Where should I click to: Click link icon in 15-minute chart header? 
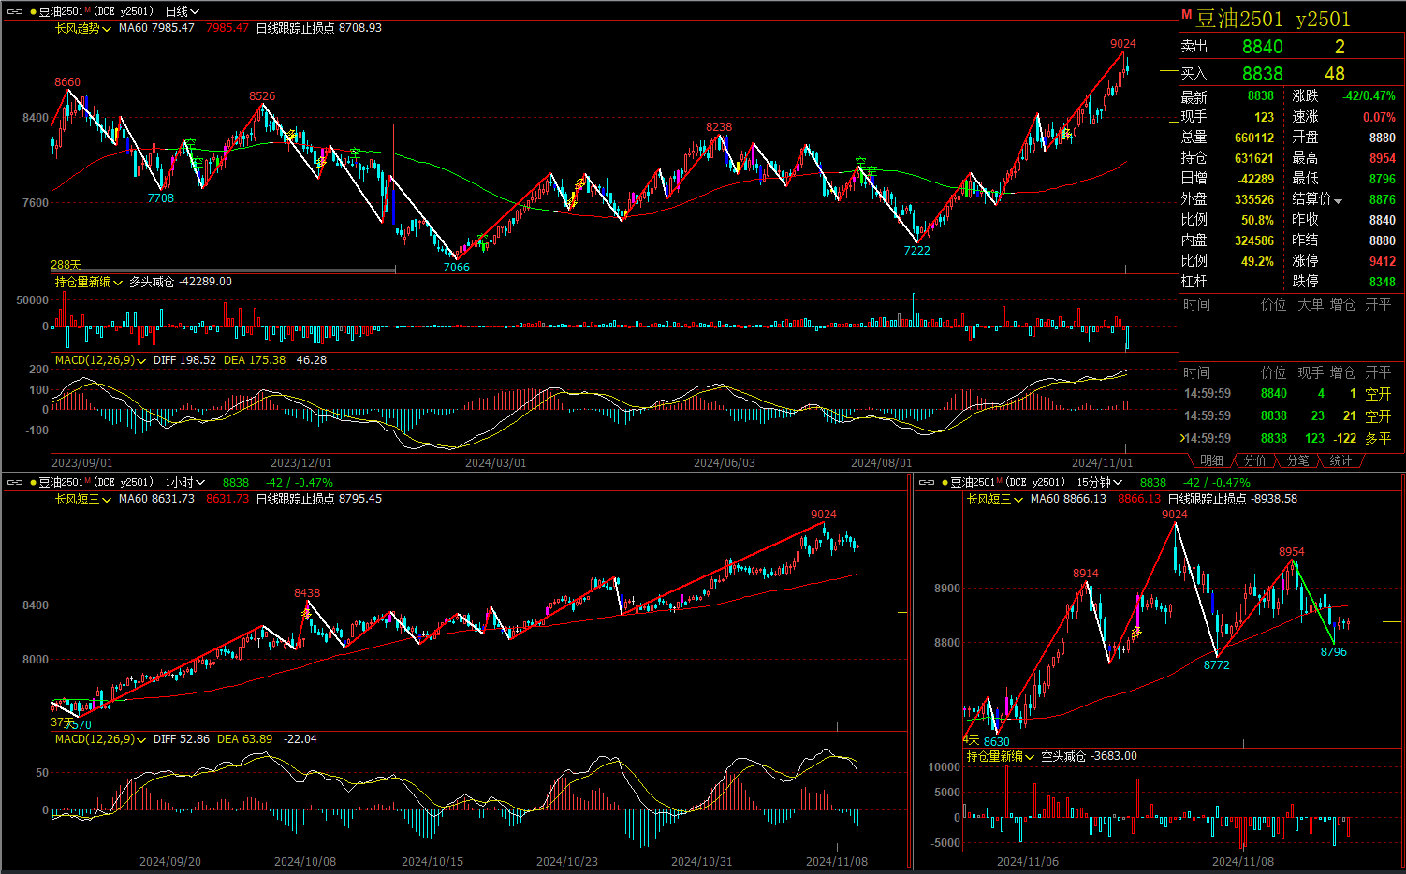click(x=927, y=483)
